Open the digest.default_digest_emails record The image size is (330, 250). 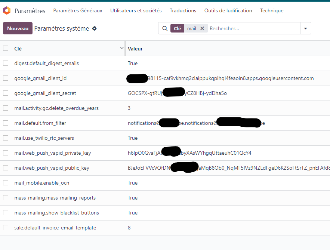(x=46, y=63)
